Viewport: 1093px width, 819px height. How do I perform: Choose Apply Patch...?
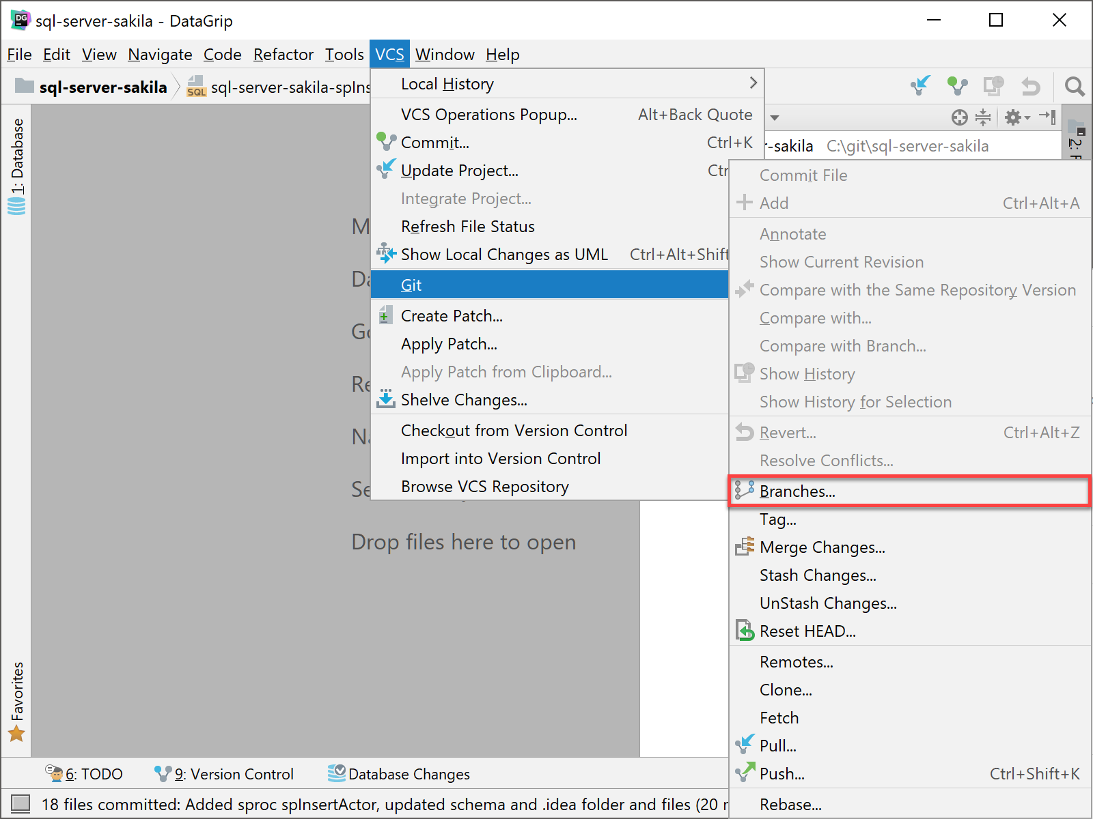tap(550, 344)
